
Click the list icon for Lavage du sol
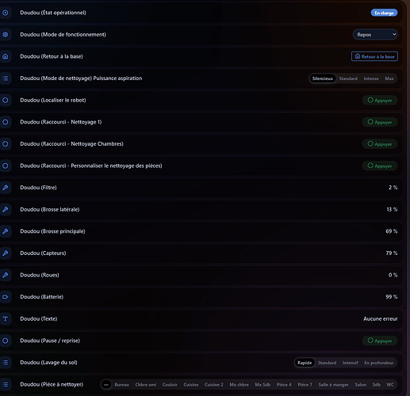[x=6, y=363]
